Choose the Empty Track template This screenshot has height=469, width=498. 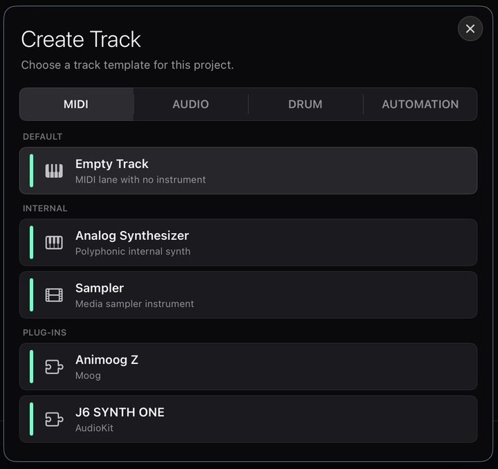pyautogui.click(x=248, y=171)
